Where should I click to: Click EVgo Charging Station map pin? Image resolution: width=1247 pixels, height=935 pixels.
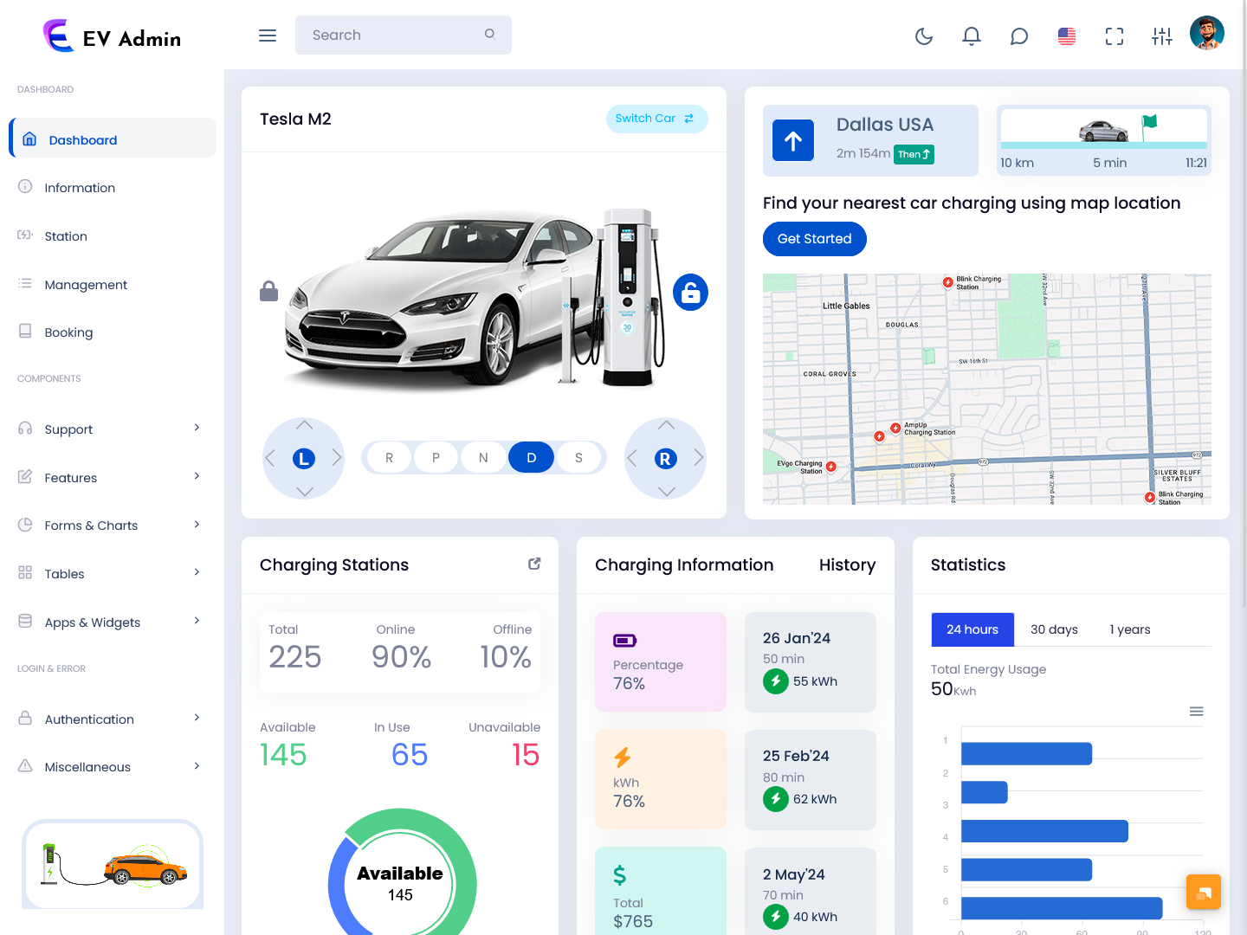pyautogui.click(x=830, y=467)
